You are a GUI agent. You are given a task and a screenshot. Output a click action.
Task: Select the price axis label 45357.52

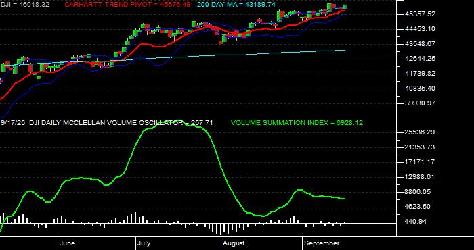pos(420,14)
